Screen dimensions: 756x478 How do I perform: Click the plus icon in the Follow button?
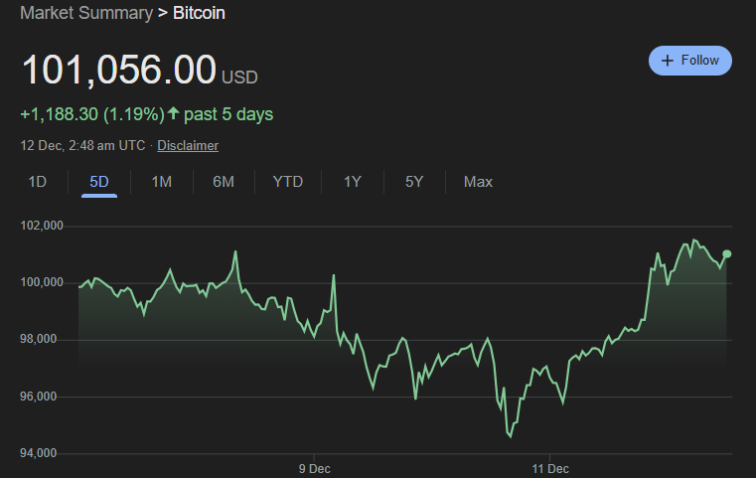click(x=668, y=61)
